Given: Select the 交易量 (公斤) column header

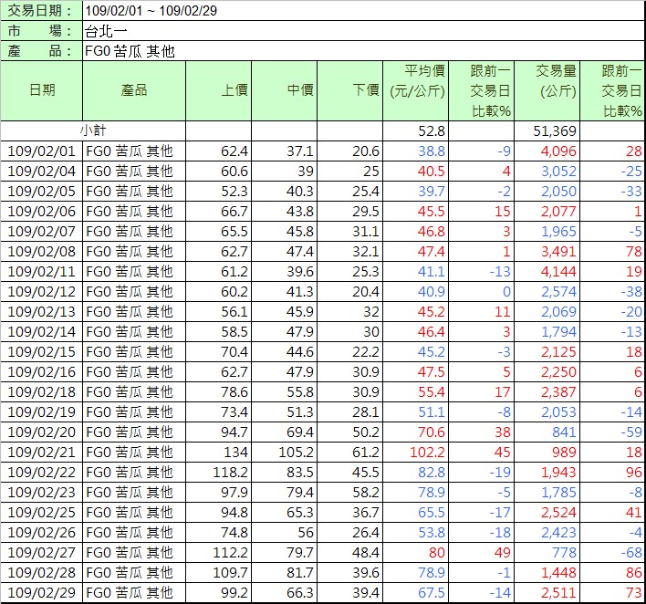Looking at the screenshot, I should pos(547,80).
